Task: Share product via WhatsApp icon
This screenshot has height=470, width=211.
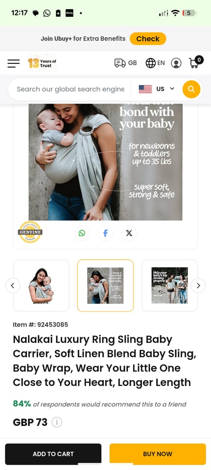Action: pyautogui.click(x=82, y=233)
